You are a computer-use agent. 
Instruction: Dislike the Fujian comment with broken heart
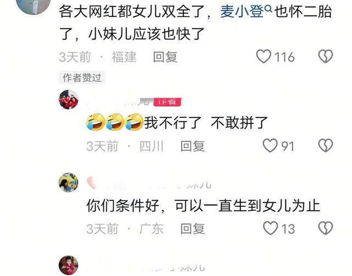pos(326,56)
